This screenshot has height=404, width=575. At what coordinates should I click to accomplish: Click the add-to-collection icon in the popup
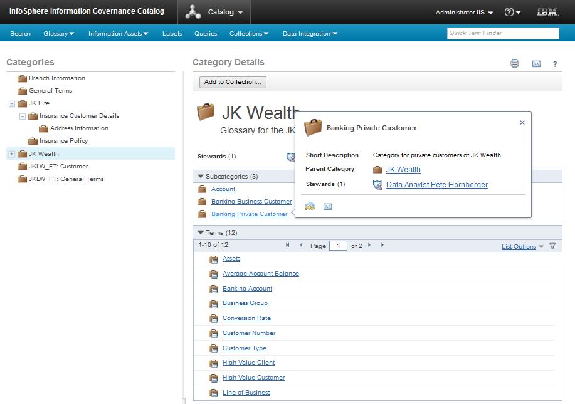310,206
